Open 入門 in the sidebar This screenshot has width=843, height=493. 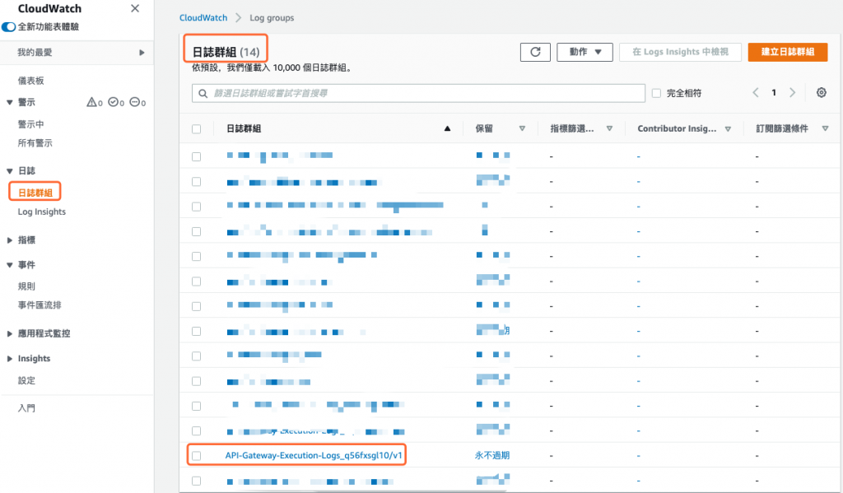pos(26,408)
